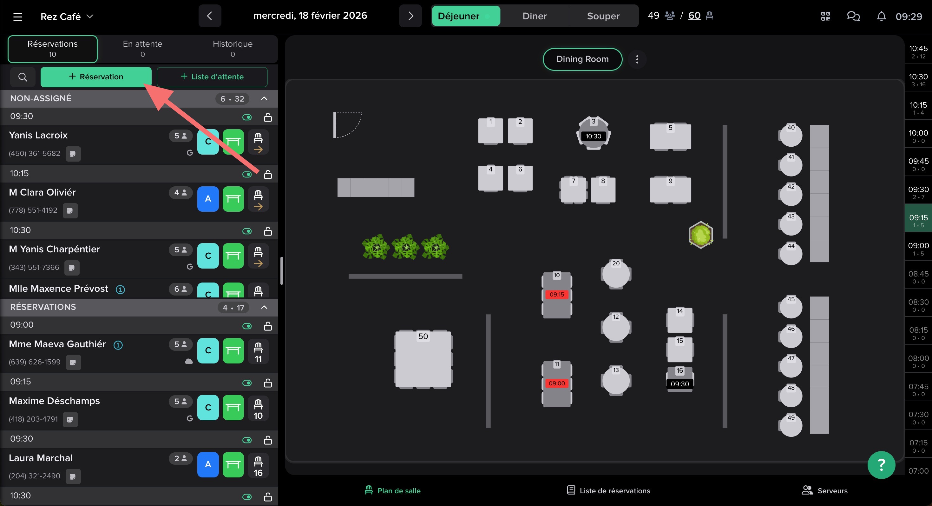
Task: Click the lock icon on 10:15 slot
Action: pyautogui.click(x=268, y=175)
